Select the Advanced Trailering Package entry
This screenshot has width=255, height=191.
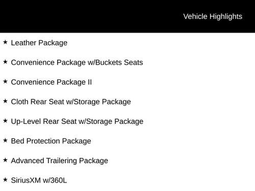coord(60,161)
